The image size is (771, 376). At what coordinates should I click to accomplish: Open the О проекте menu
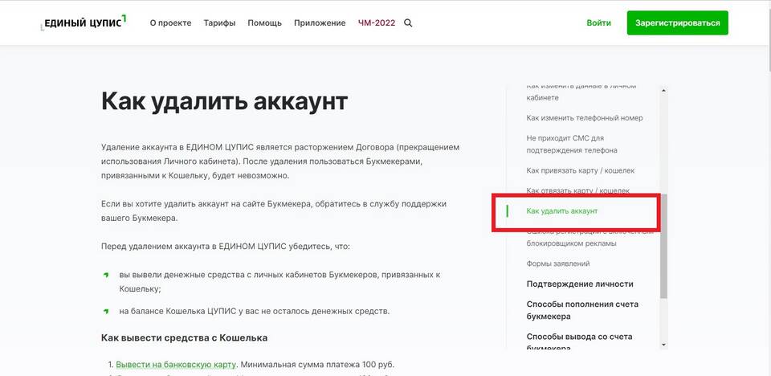click(170, 23)
